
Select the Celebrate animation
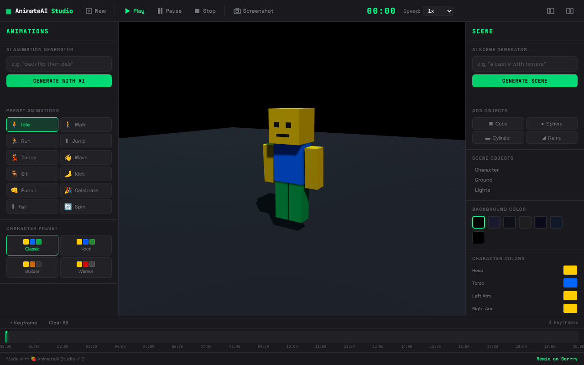pyautogui.click(x=86, y=190)
